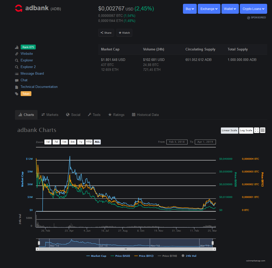Switch to the Historical Data tab
272x268 pixels.
(x=145, y=115)
